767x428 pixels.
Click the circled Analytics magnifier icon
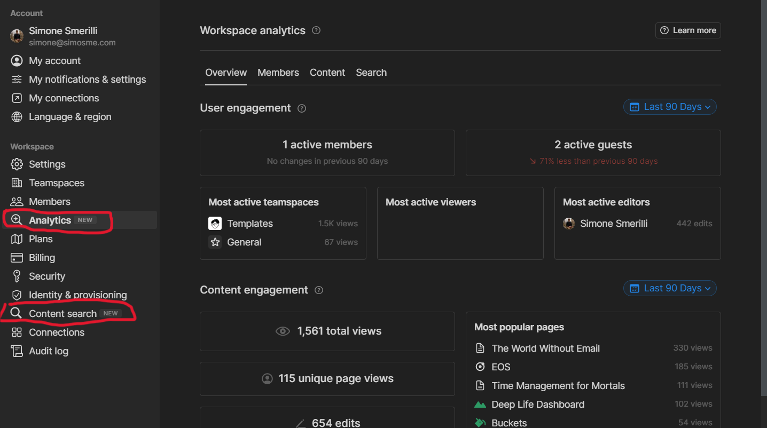click(17, 220)
